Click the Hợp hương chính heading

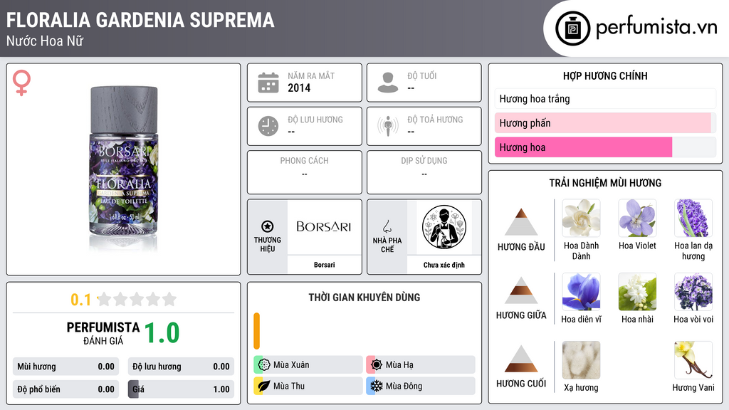pyautogui.click(x=605, y=75)
